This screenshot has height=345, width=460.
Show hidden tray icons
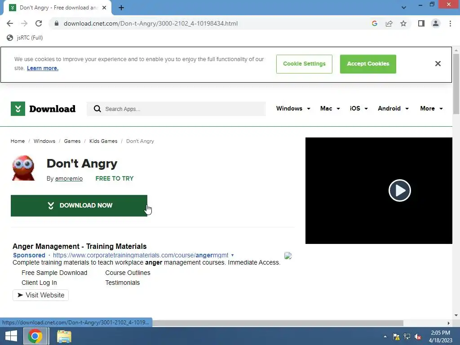click(385, 336)
